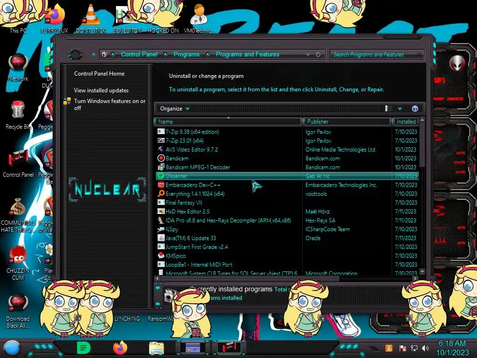Screen dimensions: 477x358
Task: Open File Explorer from the taskbar
Action: coord(157,348)
